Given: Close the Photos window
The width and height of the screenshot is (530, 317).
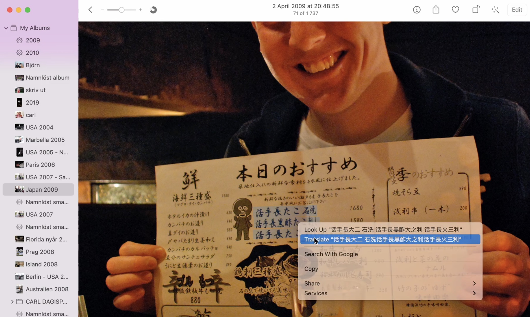Looking at the screenshot, I should 10,10.
